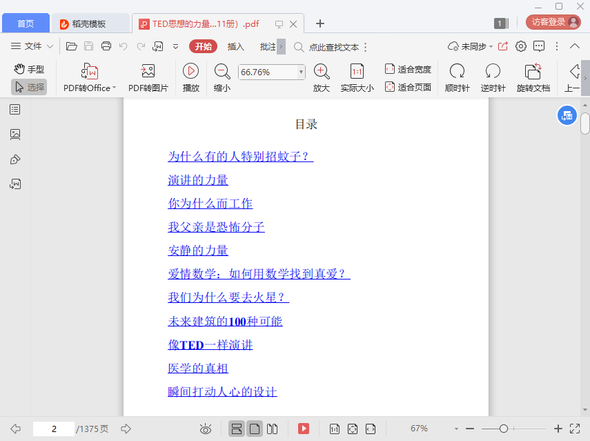
Task: Switch to the 批注 ribbon tab
Action: 268,47
